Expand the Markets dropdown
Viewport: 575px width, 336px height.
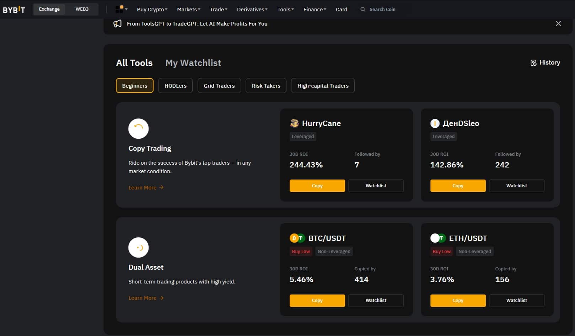(x=189, y=10)
